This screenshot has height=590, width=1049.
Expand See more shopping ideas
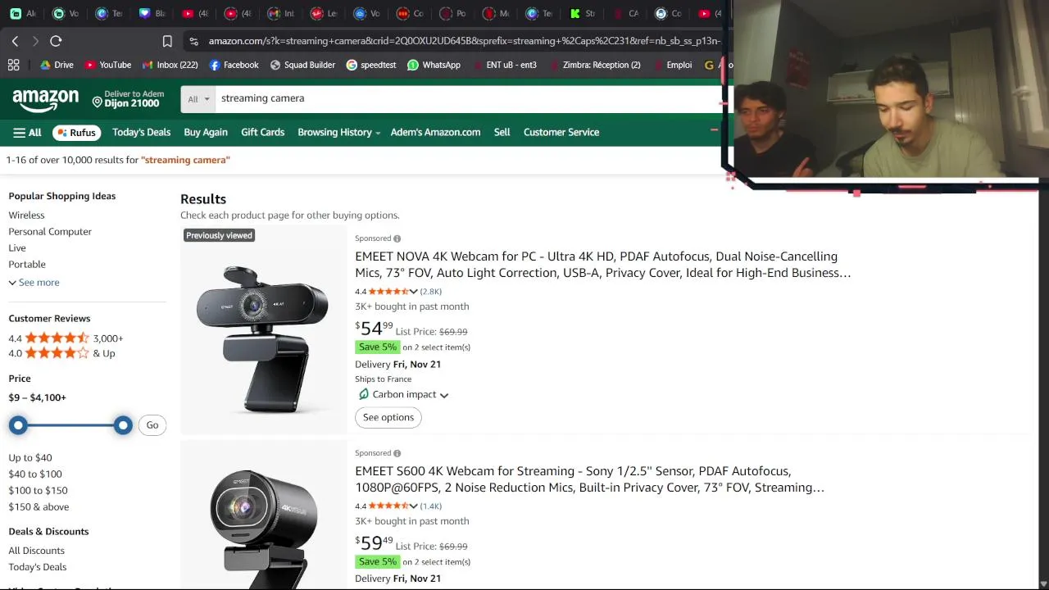click(x=34, y=282)
